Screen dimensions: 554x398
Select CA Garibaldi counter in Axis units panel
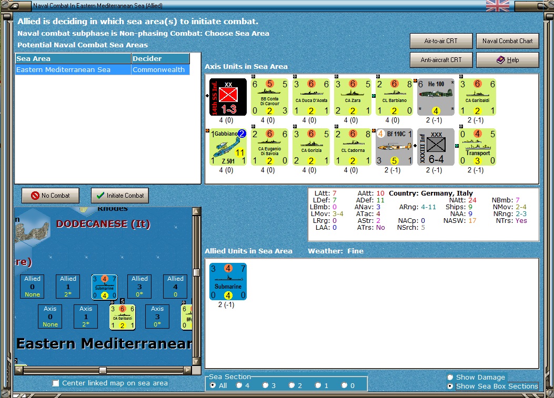coord(478,97)
